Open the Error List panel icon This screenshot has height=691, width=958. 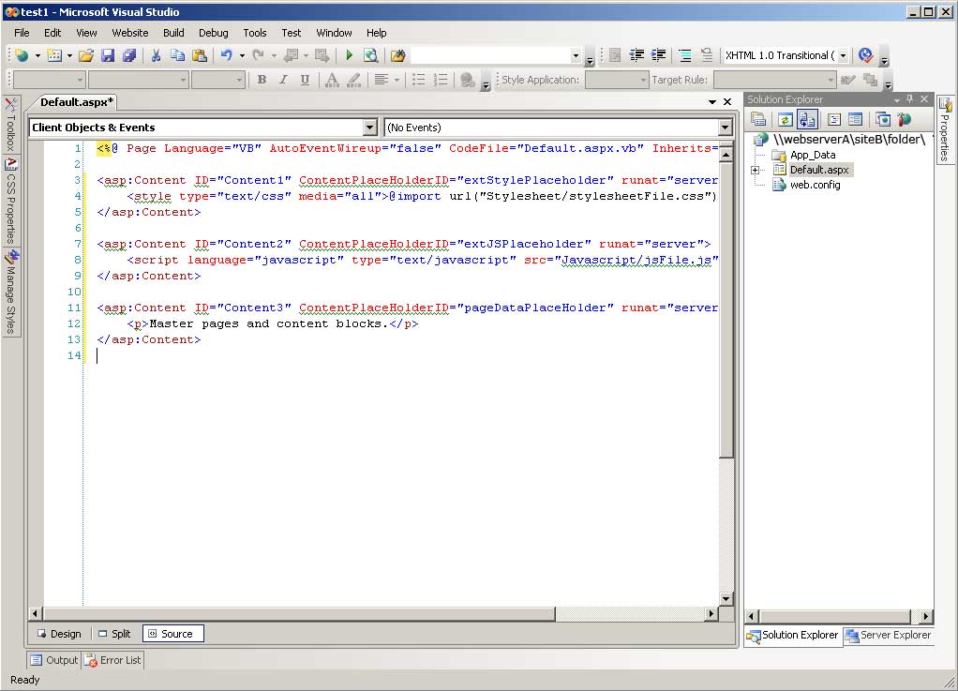click(x=91, y=660)
